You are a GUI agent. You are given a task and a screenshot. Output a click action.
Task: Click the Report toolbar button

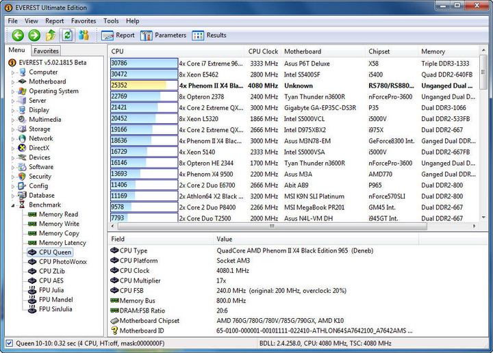point(118,36)
